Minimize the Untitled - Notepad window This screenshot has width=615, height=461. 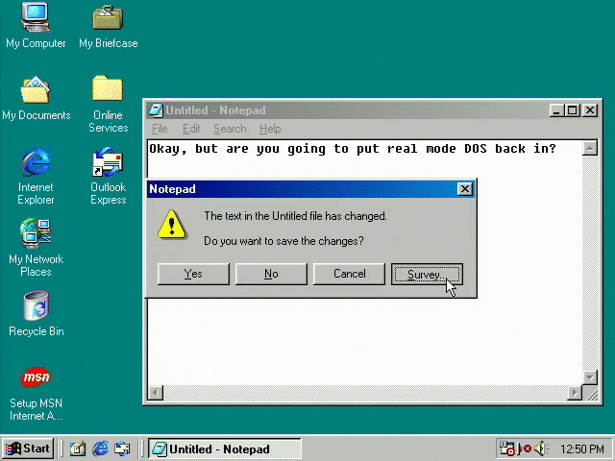click(x=556, y=110)
